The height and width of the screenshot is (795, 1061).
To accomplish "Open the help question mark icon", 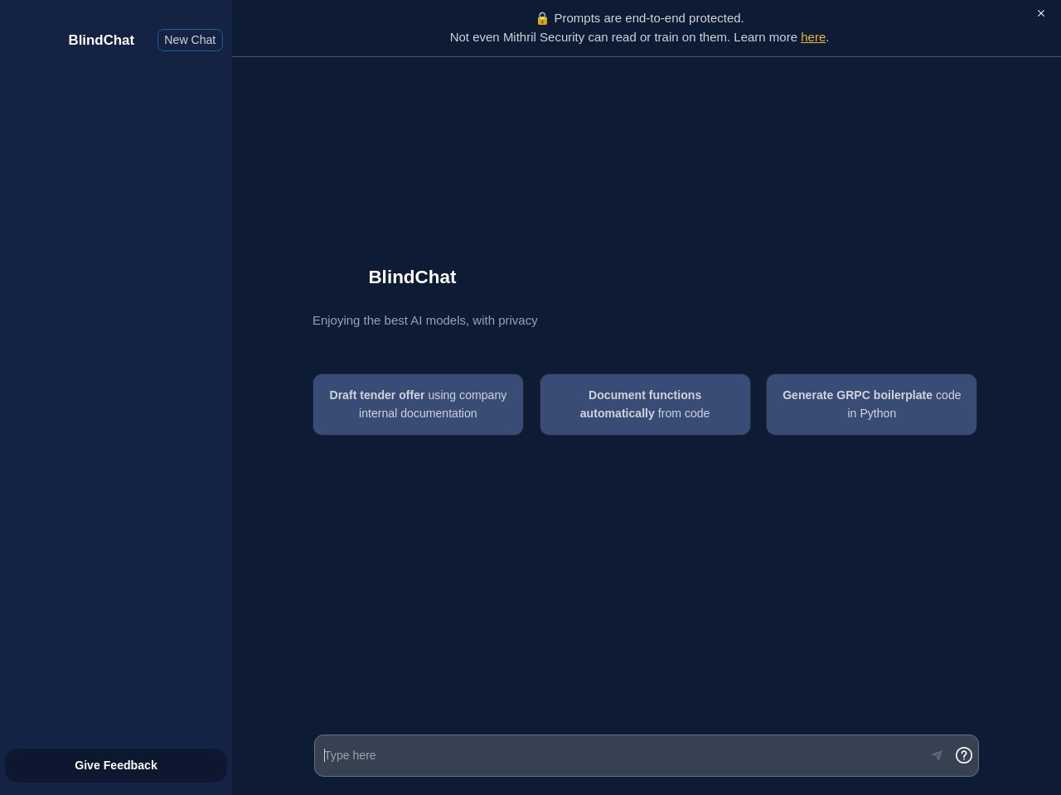I will 964,755.
